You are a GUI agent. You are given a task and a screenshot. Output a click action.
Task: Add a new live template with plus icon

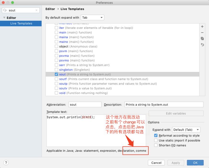coord(202,26)
